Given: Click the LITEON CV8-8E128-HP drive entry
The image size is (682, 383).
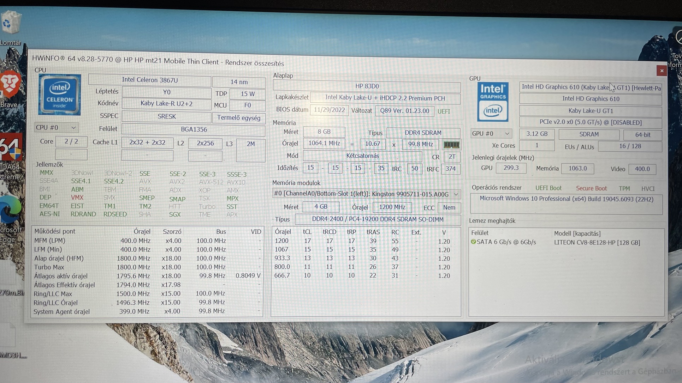Looking at the screenshot, I should coord(597,243).
